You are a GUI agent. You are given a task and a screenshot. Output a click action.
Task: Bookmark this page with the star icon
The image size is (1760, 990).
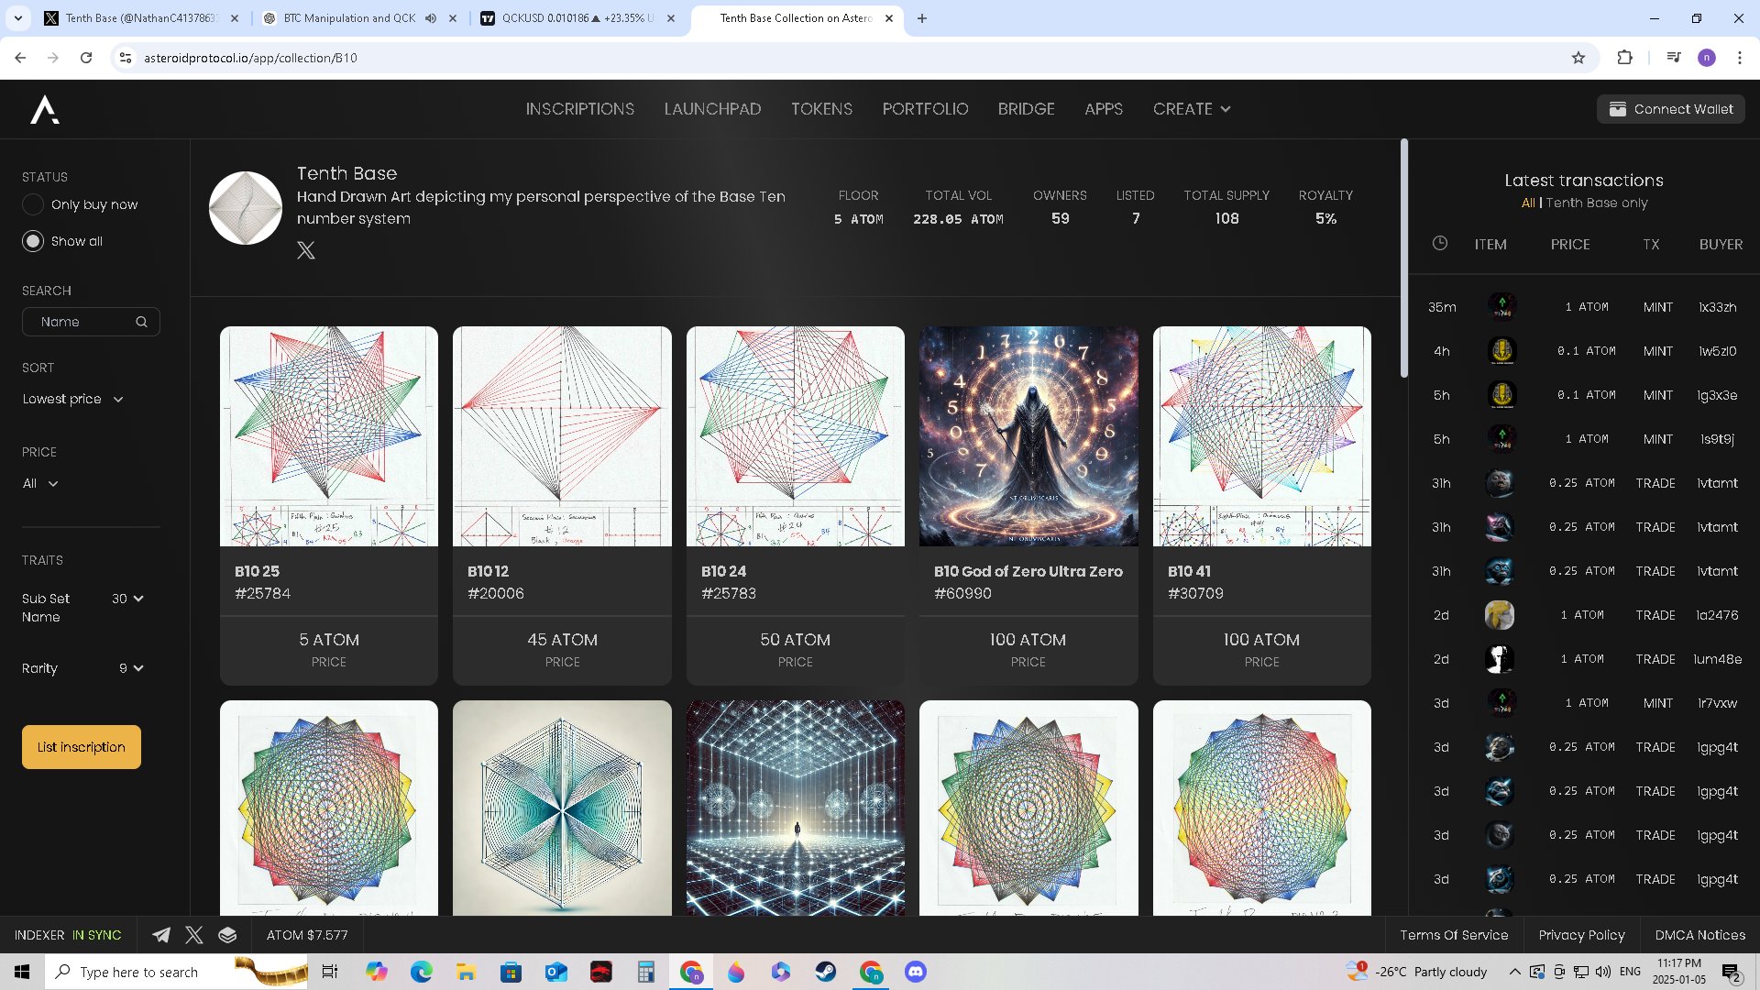(1578, 58)
